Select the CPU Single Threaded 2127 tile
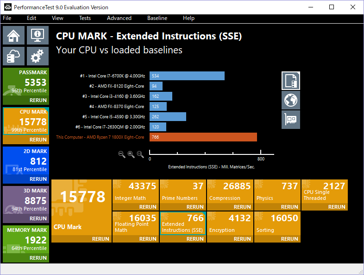364x275 pixels. pyautogui.click(x=325, y=192)
